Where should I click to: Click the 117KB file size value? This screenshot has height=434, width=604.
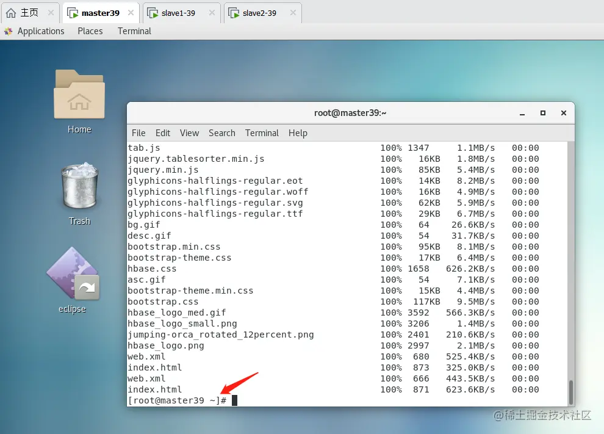(427, 302)
